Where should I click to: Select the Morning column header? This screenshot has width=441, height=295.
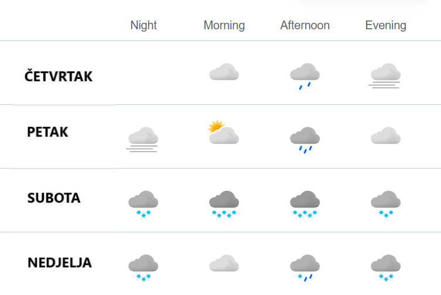pyautogui.click(x=224, y=25)
